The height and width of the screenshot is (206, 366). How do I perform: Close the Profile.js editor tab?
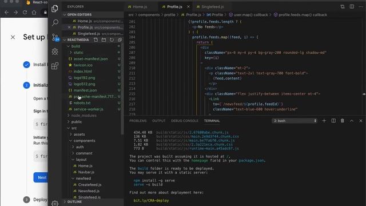[x=188, y=6]
